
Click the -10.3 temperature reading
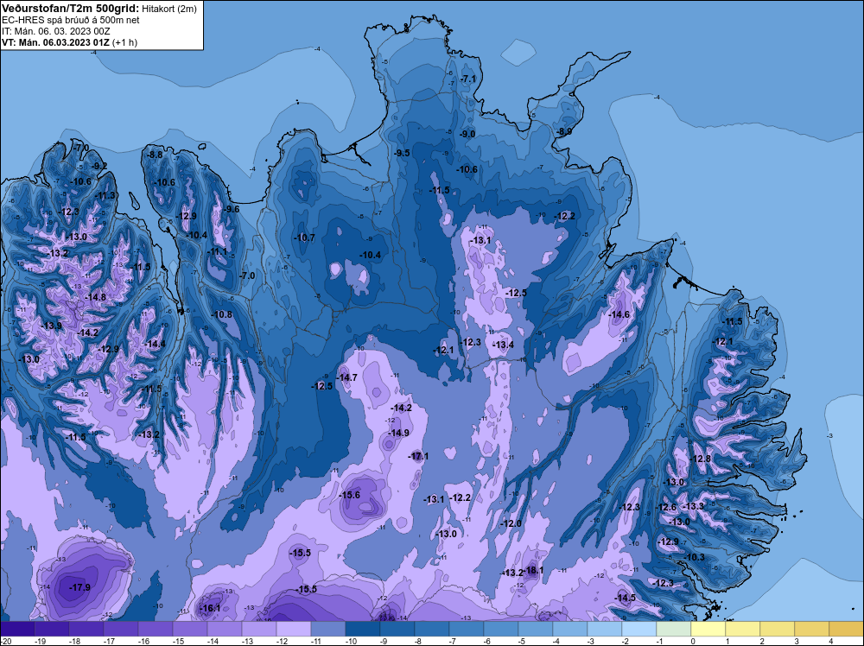[695, 557]
